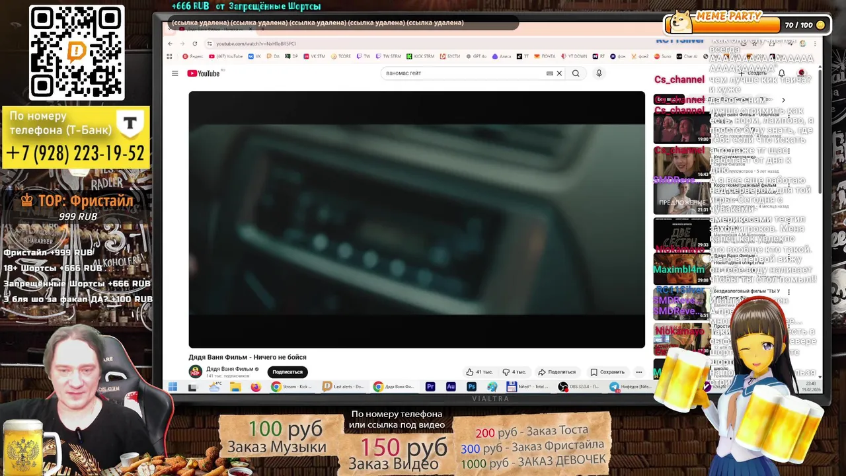Open the VK STM bookmark
This screenshot has width=846, height=476.
315,56
